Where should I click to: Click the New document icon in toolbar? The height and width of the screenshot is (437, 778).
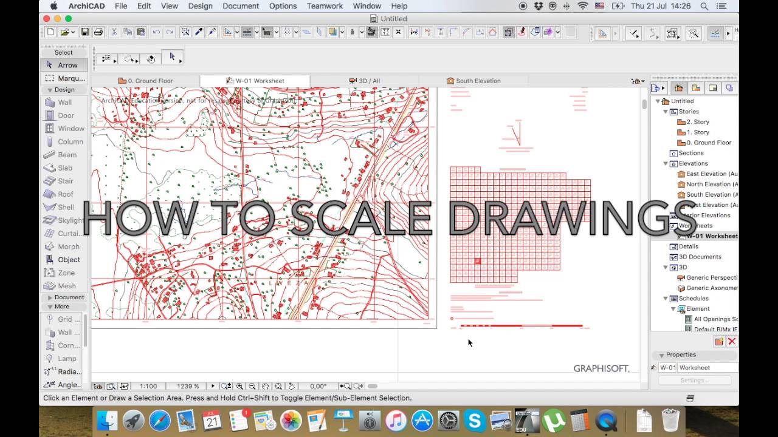tap(51, 32)
